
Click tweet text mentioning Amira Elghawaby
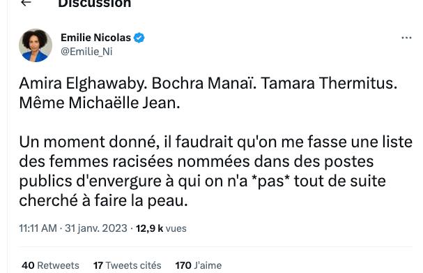tap(83, 83)
